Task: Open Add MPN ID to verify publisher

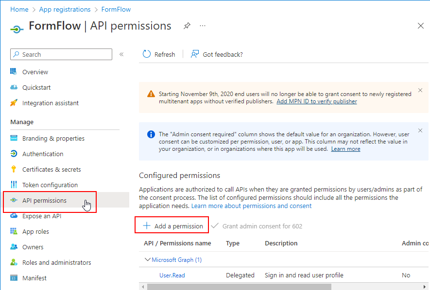Action: pyautogui.click(x=316, y=101)
